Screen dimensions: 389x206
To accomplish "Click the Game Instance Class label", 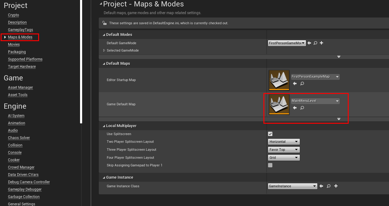I will tap(123, 186).
